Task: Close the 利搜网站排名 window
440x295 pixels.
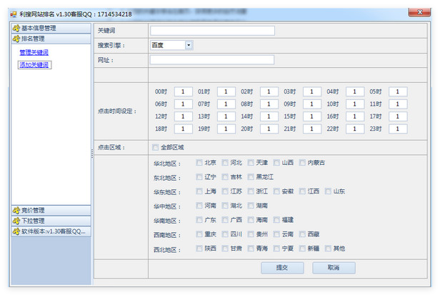Action: [x=419, y=12]
